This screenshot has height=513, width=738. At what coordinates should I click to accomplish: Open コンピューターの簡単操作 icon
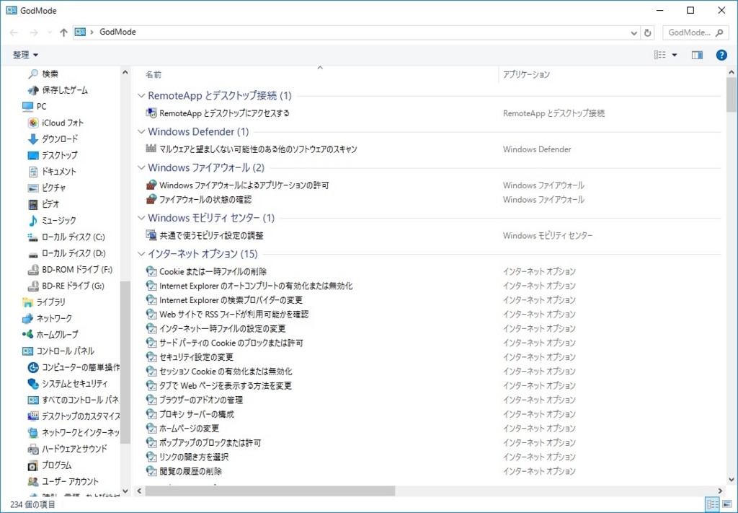coord(33,367)
